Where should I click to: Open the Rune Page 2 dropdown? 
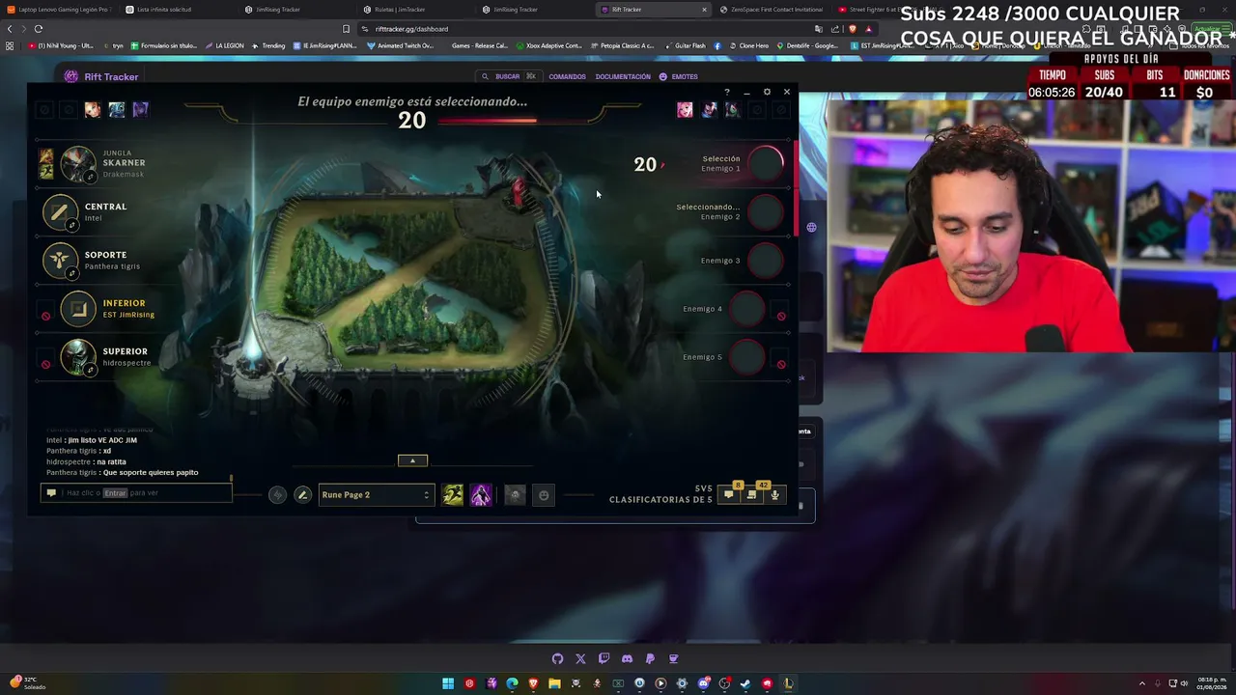(x=376, y=495)
